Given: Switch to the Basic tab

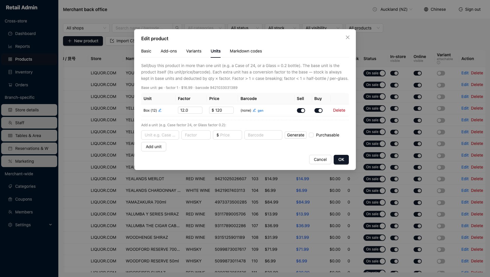Looking at the screenshot, I should coord(146,51).
